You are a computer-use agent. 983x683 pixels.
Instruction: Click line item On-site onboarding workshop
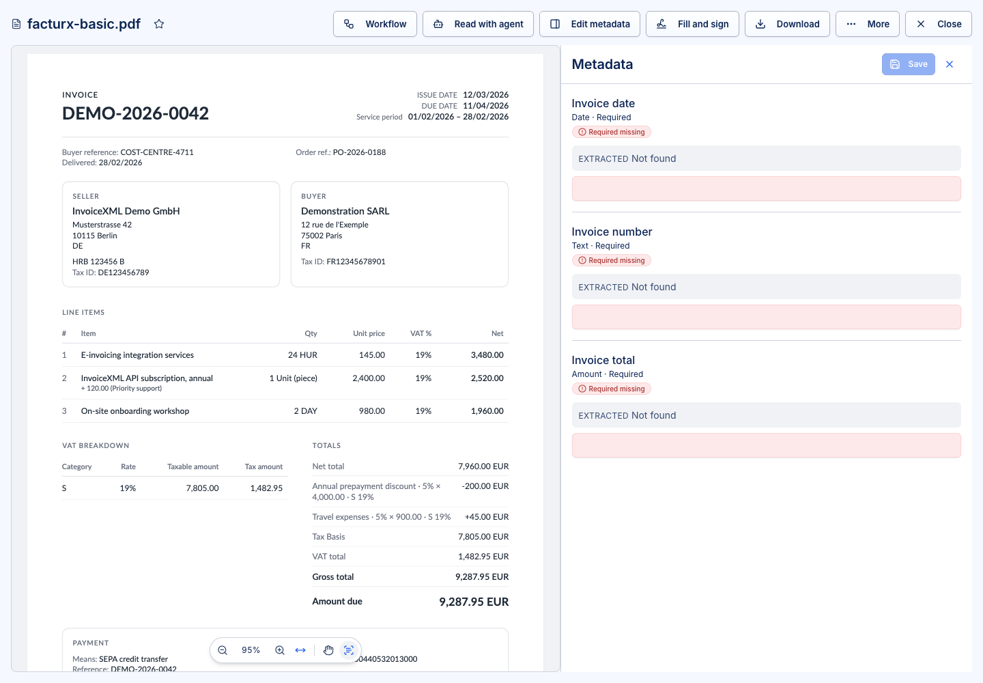pyautogui.click(x=135, y=411)
